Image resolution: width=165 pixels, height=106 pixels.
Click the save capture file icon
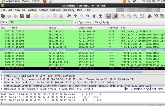pyautogui.click(x=43, y=16)
